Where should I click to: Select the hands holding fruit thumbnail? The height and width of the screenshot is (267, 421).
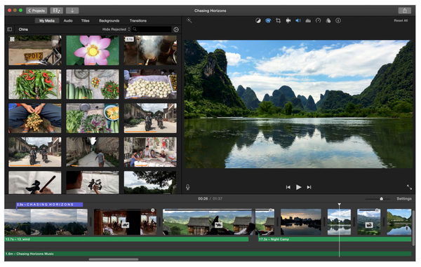(x=35, y=118)
